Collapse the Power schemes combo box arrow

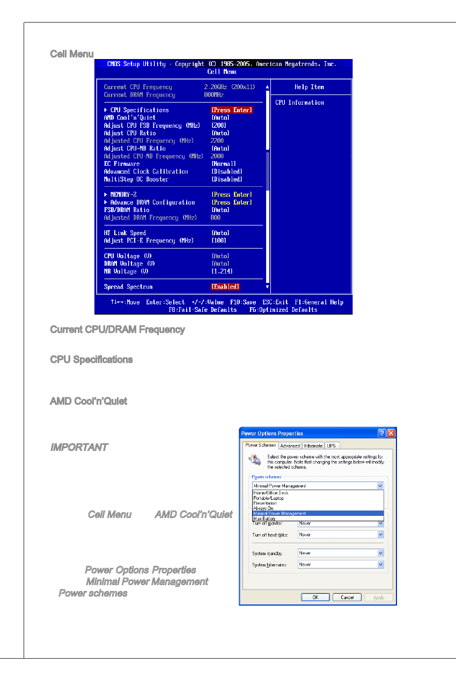[380, 486]
